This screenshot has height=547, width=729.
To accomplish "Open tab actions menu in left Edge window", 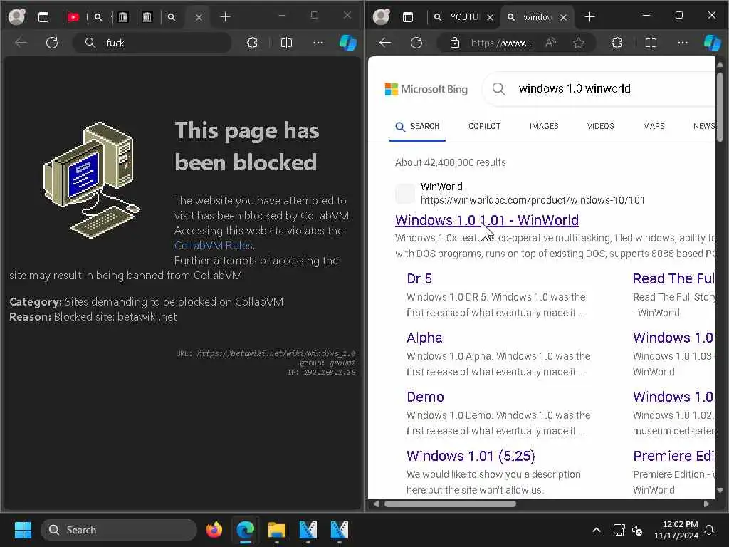I will pyautogui.click(x=43, y=17).
